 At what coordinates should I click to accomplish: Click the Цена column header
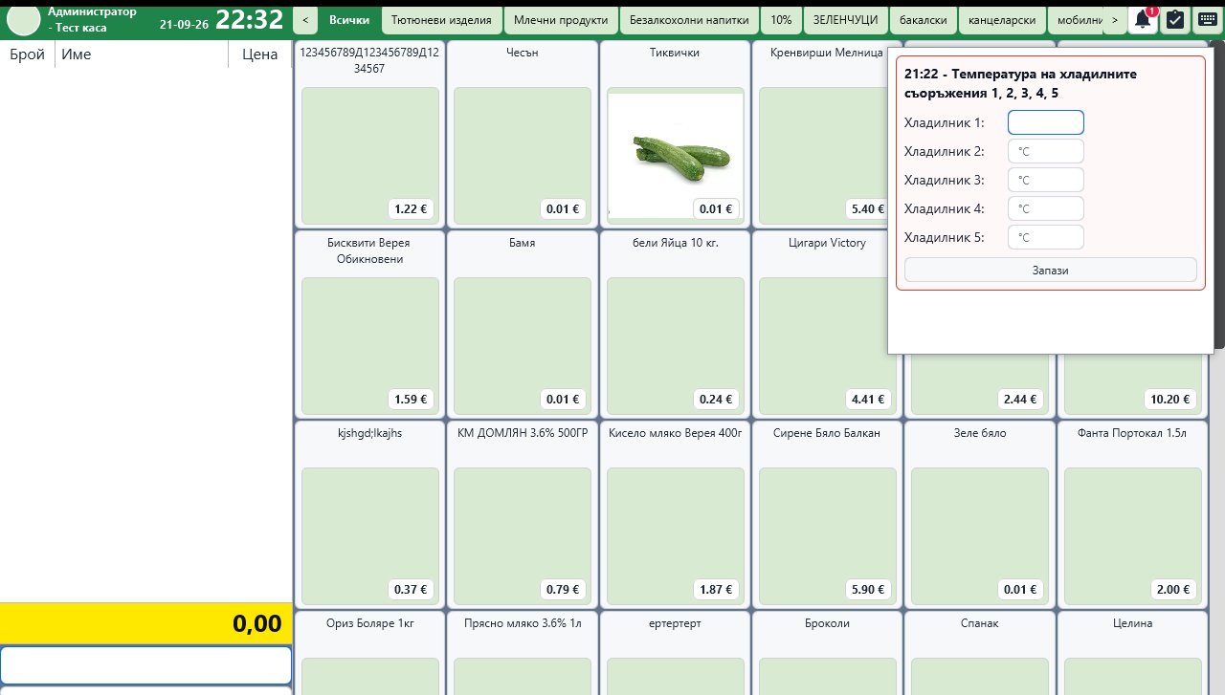point(259,54)
